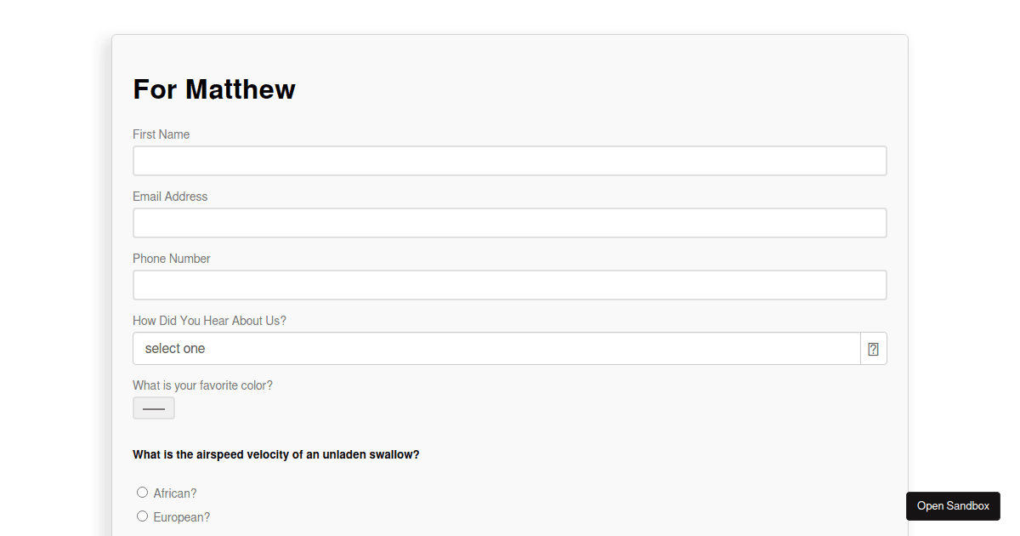The width and height of the screenshot is (1020, 536).
Task: Click the 'For Matthew' form heading
Action: point(214,88)
